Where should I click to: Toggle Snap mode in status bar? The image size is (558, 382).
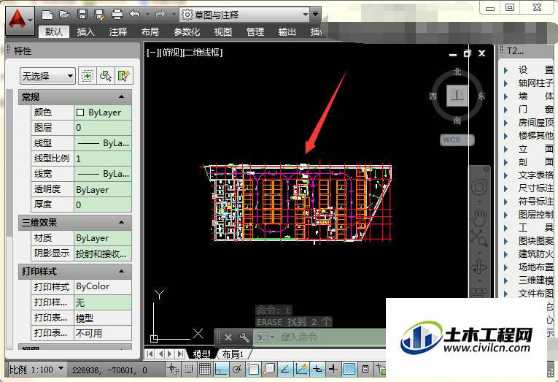[x=189, y=369]
